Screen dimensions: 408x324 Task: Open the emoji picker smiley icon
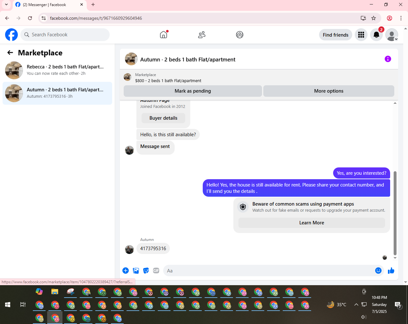378,271
